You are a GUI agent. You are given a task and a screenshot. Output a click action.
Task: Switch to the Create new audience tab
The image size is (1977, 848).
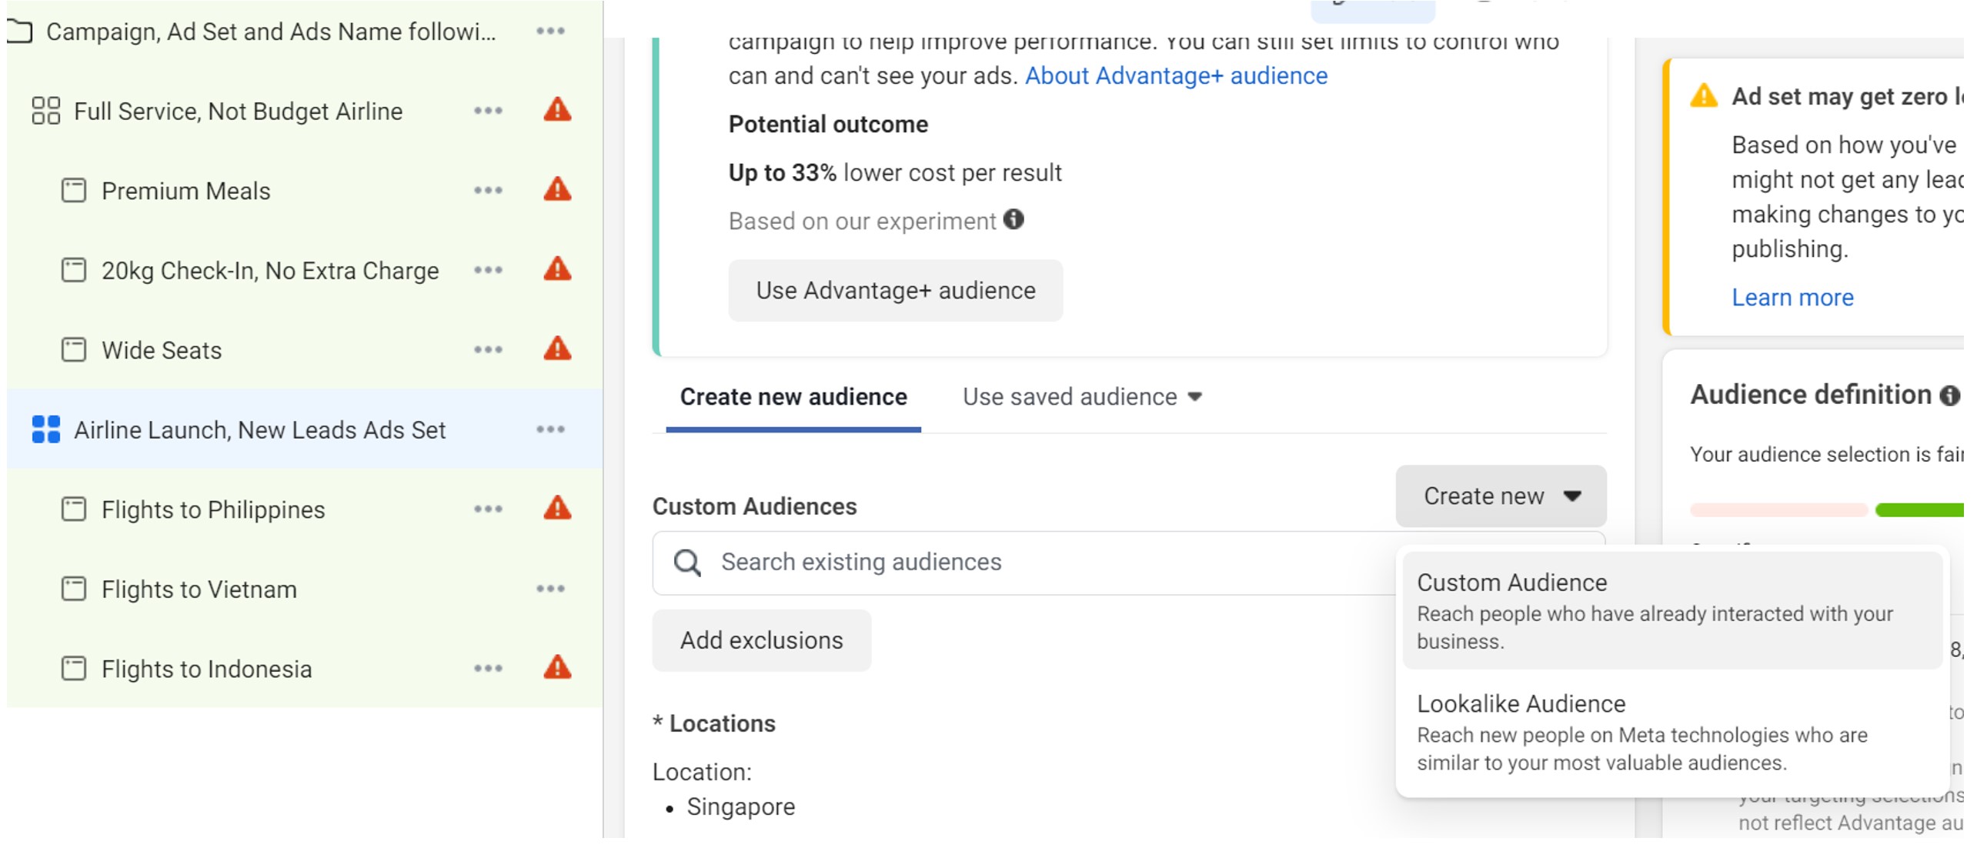793,397
